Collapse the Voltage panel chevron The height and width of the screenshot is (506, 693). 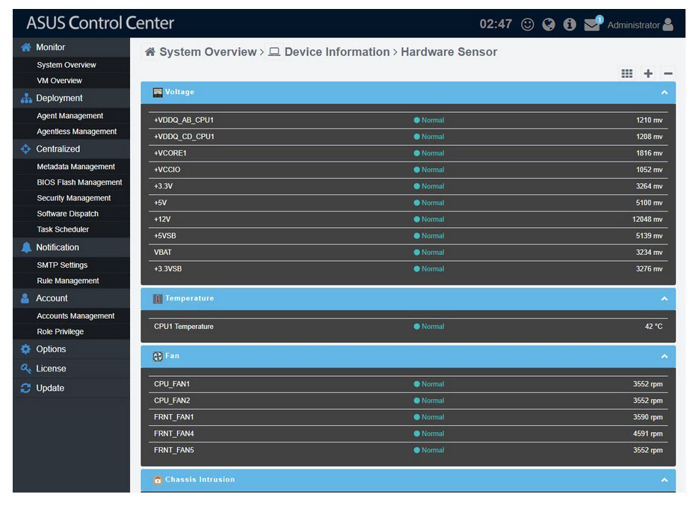point(664,93)
